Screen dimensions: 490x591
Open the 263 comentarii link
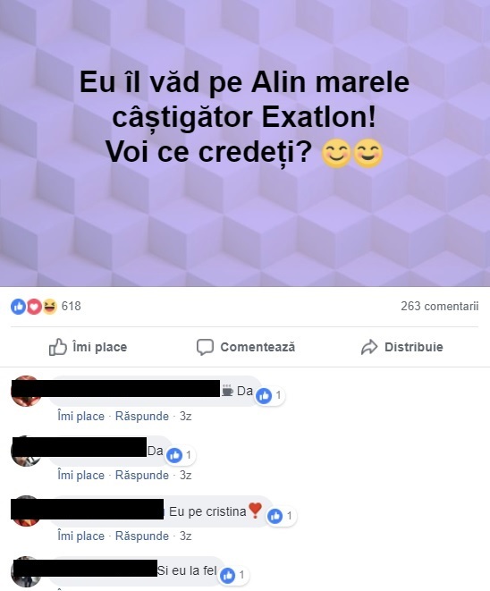pos(440,306)
